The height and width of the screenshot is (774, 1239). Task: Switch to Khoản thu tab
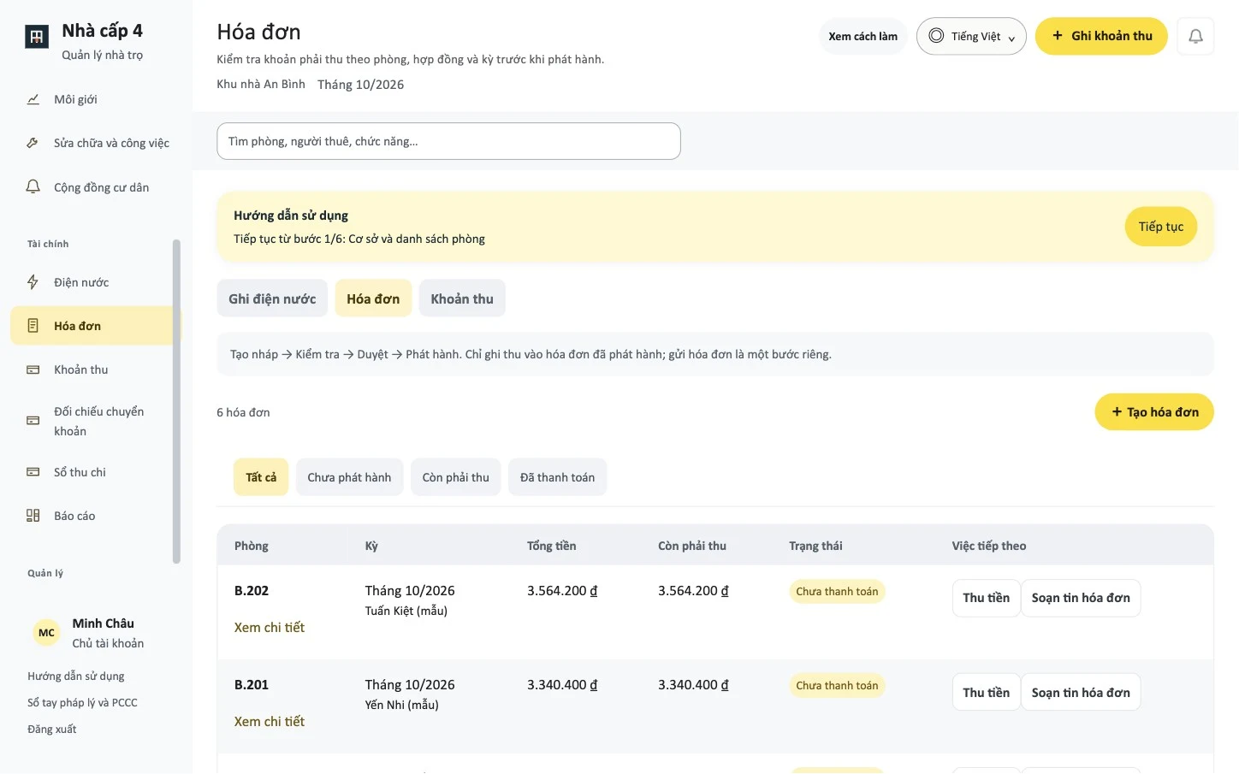(462, 298)
